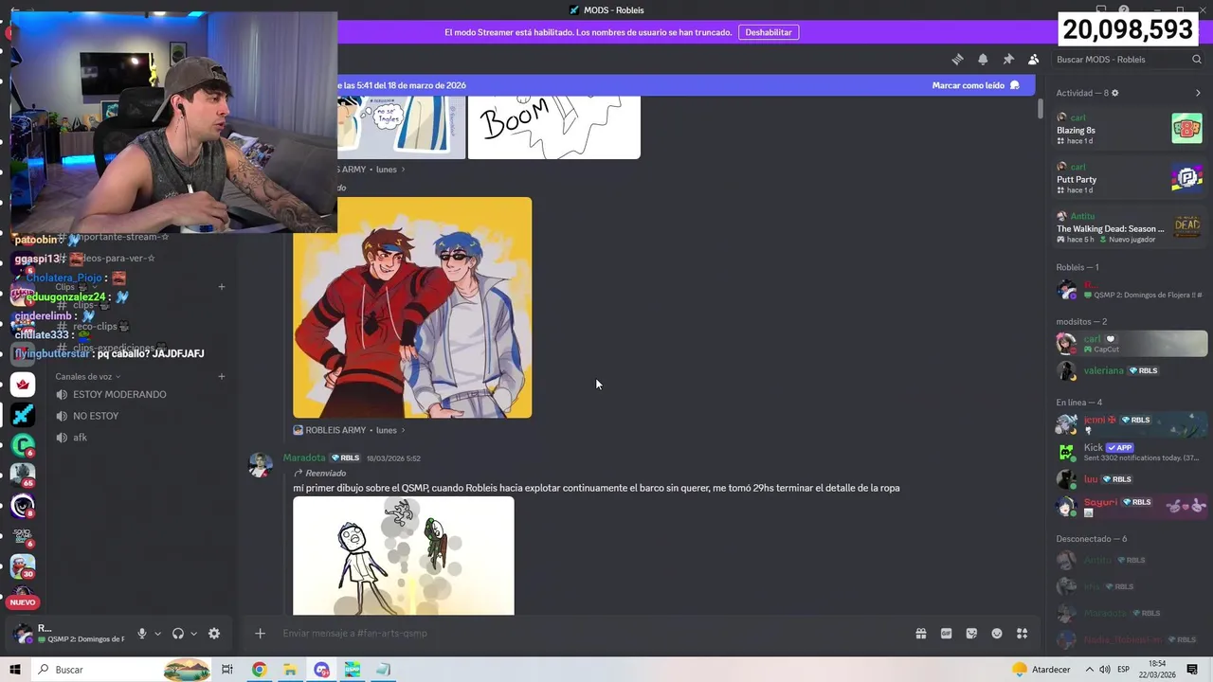Select member valeriana in the list

[x=1130, y=370]
